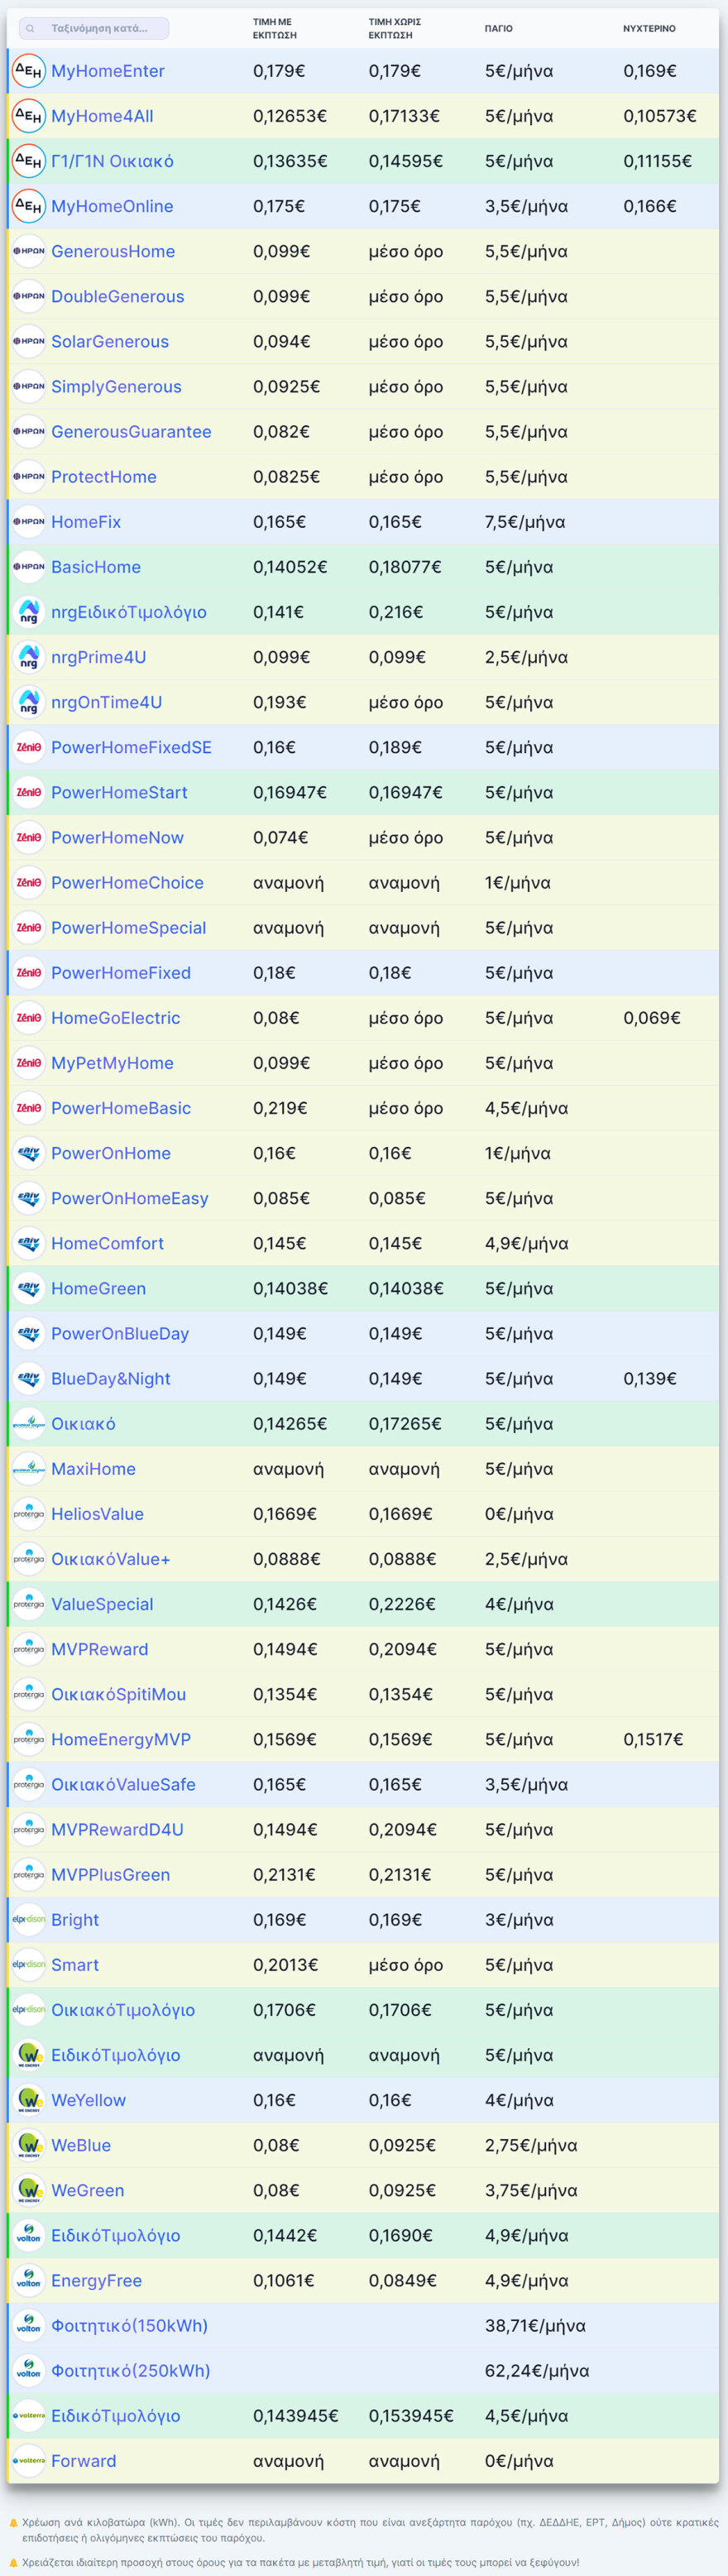Viewport: 728px width, 2576px height.
Task: Click the 'ΝΥΧΤΕΡΙΝΟ' column header
Action: (x=648, y=28)
